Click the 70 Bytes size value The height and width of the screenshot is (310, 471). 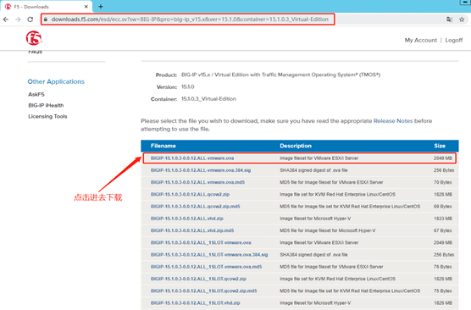pos(442,182)
